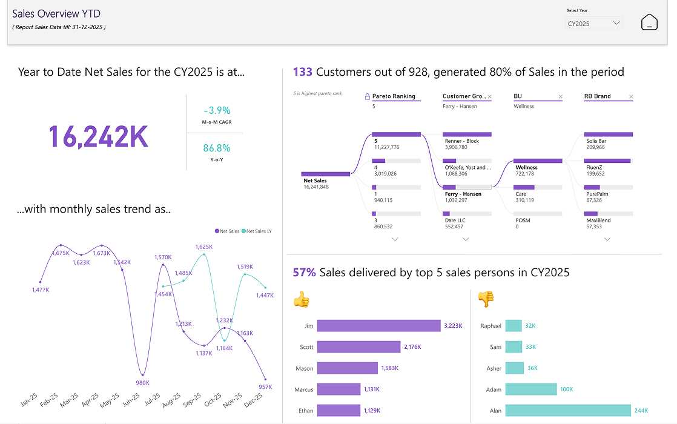Click the 86.8% Y-o-Y value
This screenshot has width=677, height=424.
[217, 148]
